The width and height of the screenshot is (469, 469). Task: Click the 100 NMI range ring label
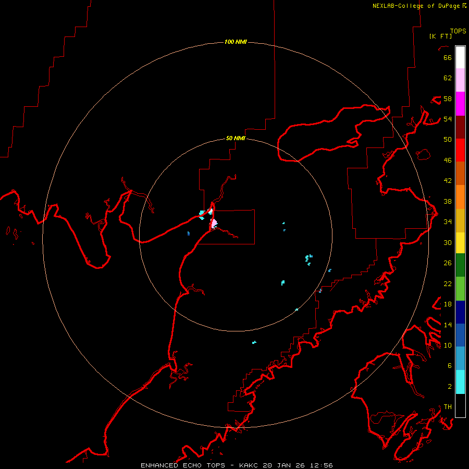[236, 42]
